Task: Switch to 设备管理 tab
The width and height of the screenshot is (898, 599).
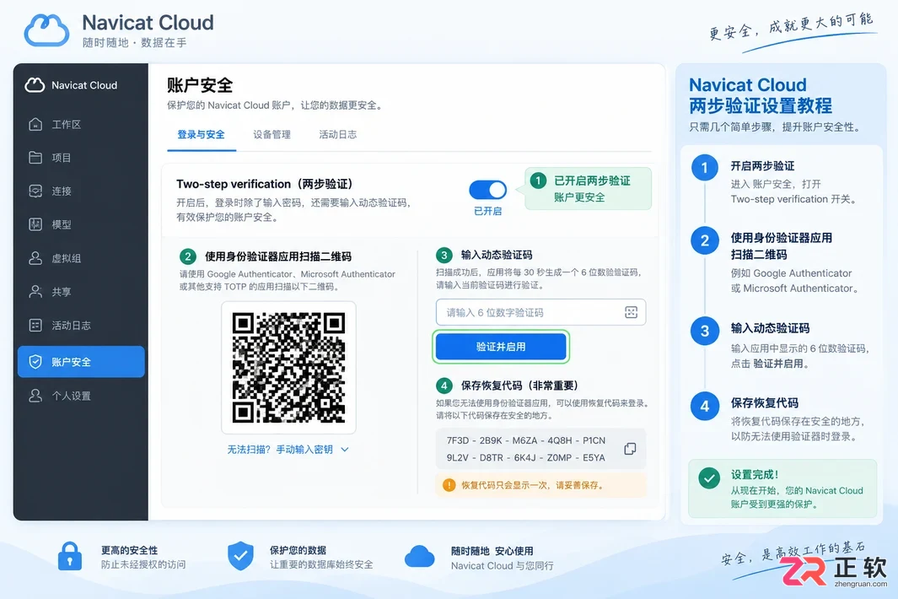Action: pyautogui.click(x=272, y=135)
